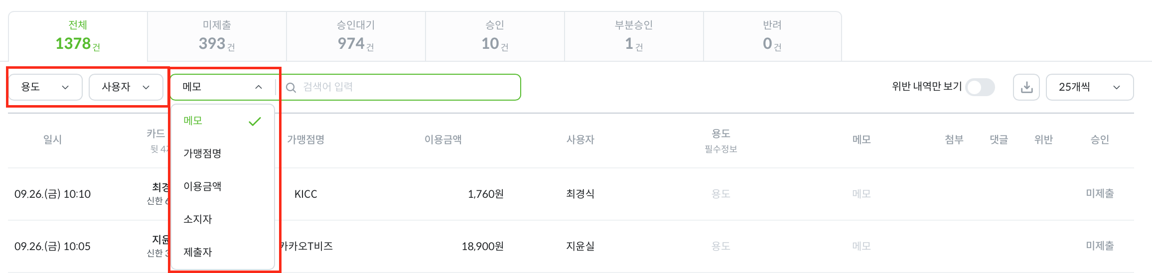
Task: Open the 승인 10건 tab
Action: [x=495, y=36]
